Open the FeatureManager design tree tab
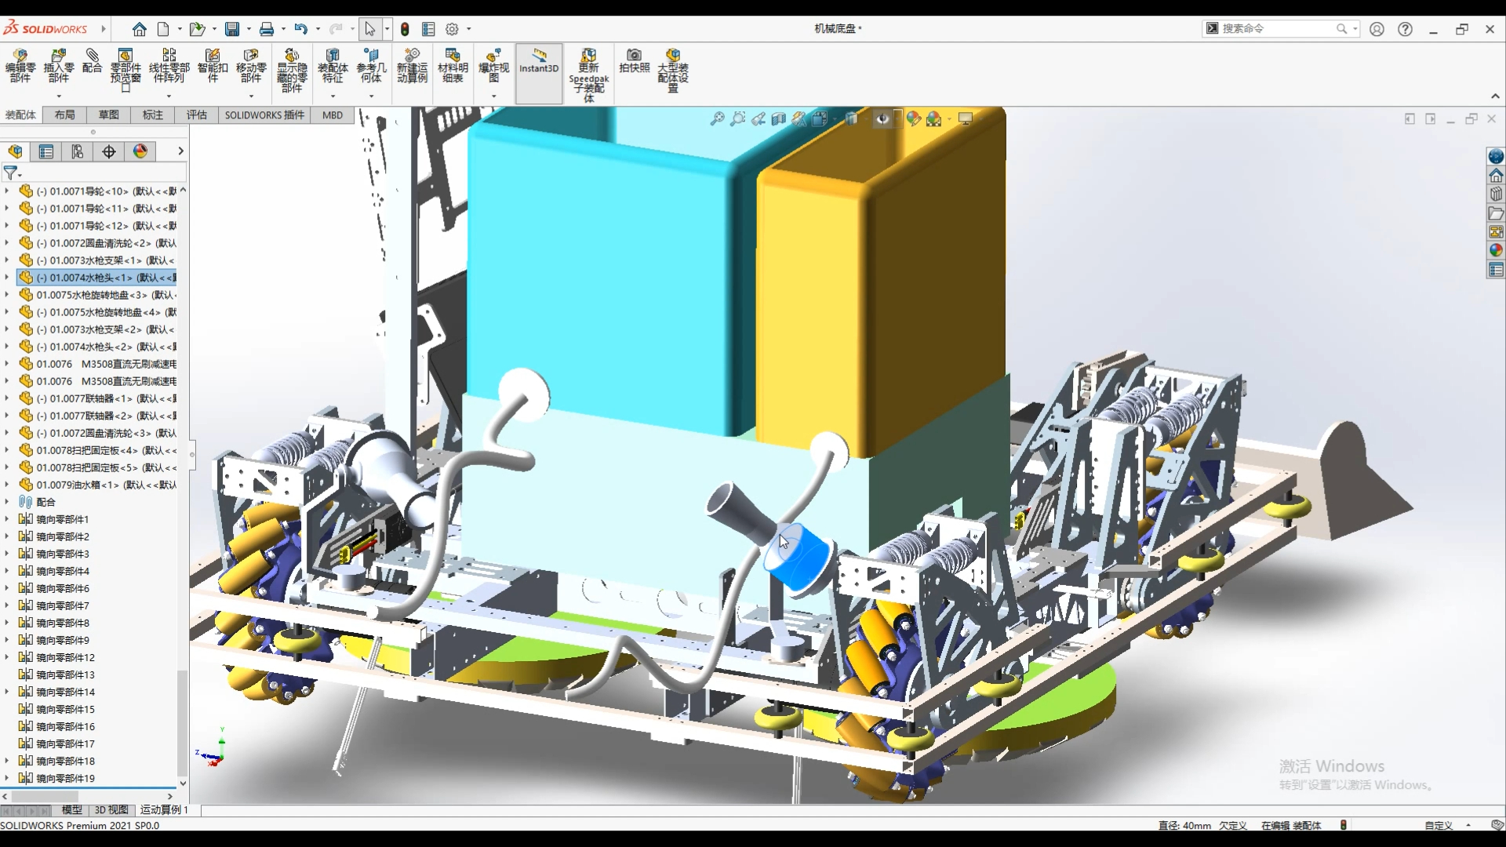Image resolution: width=1506 pixels, height=847 pixels. (16, 151)
